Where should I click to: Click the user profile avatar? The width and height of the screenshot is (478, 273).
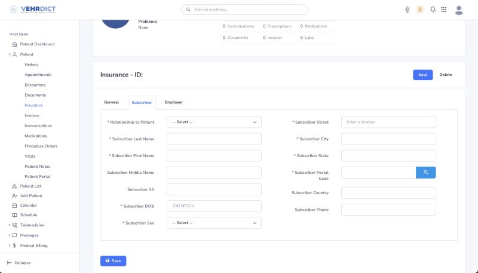click(459, 10)
